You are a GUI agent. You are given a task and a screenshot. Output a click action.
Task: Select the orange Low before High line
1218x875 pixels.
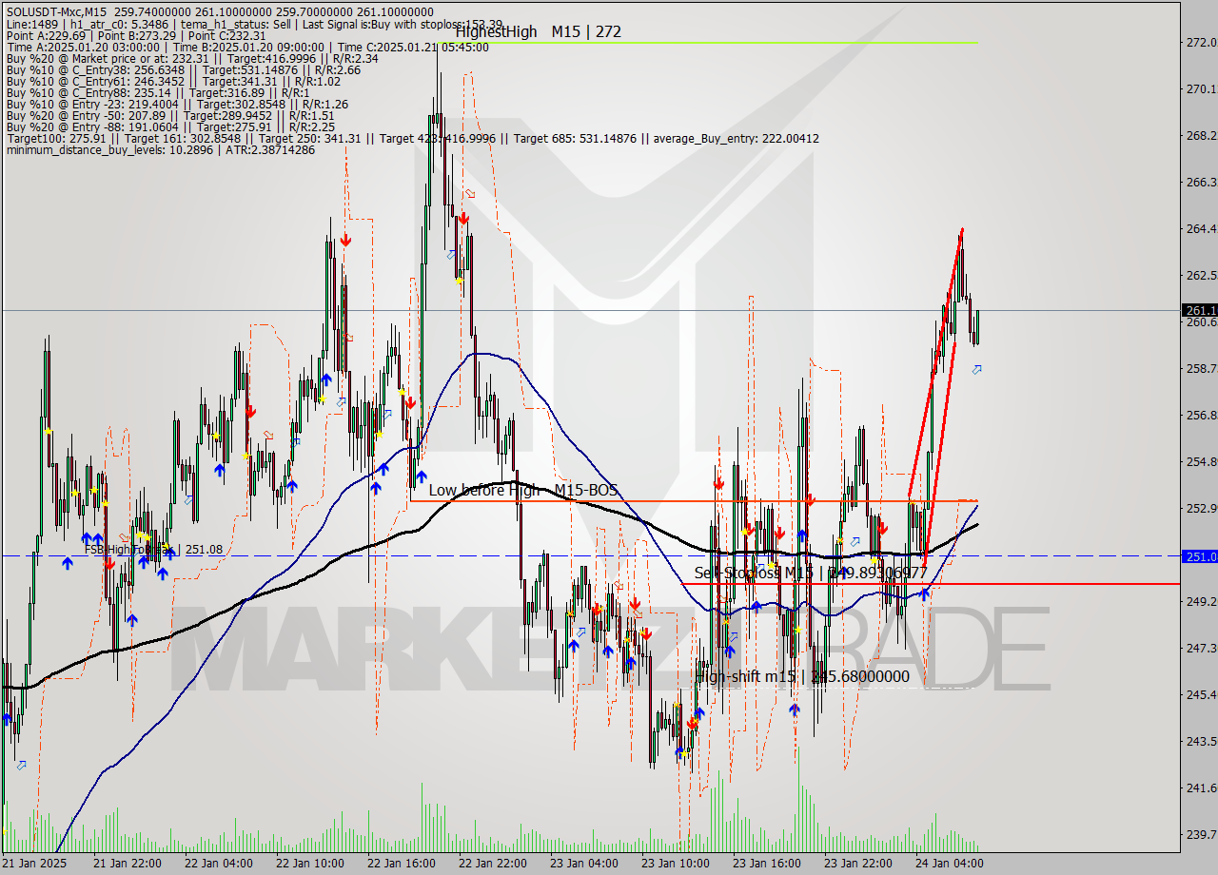tap(694, 500)
